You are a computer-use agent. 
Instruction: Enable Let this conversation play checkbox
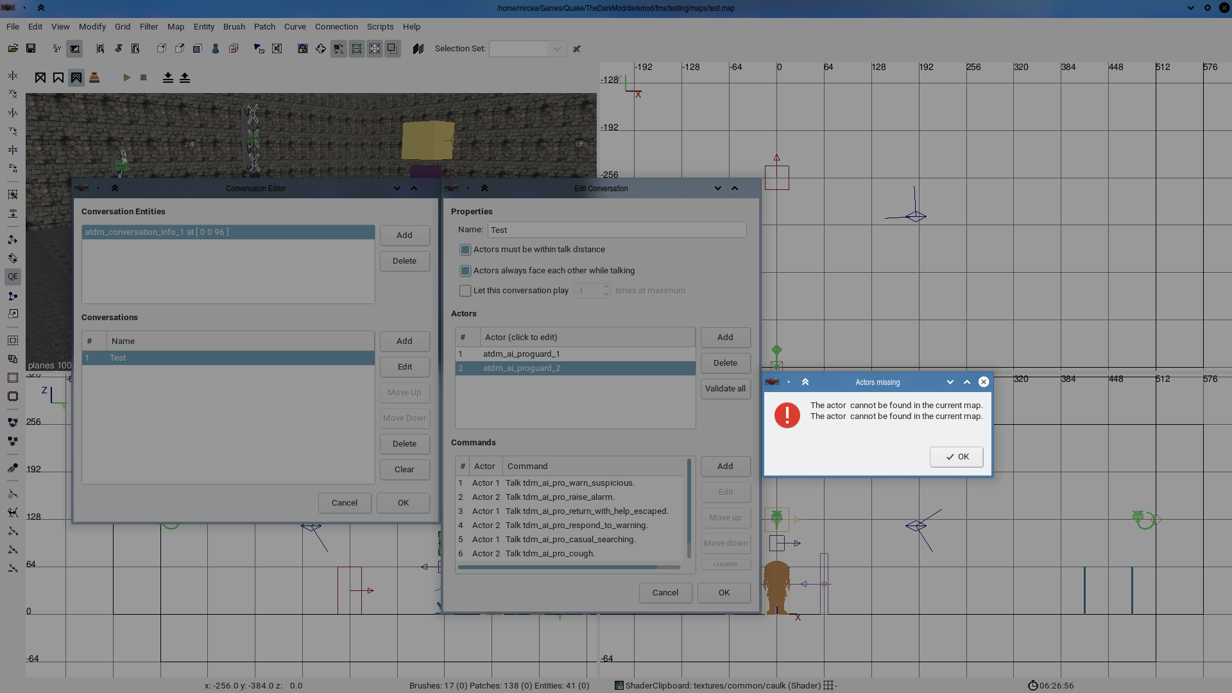pyautogui.click(x=465, y=291)
